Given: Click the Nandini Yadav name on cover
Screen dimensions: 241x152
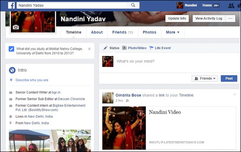Looking at the screenshot, I should (83, 19).
